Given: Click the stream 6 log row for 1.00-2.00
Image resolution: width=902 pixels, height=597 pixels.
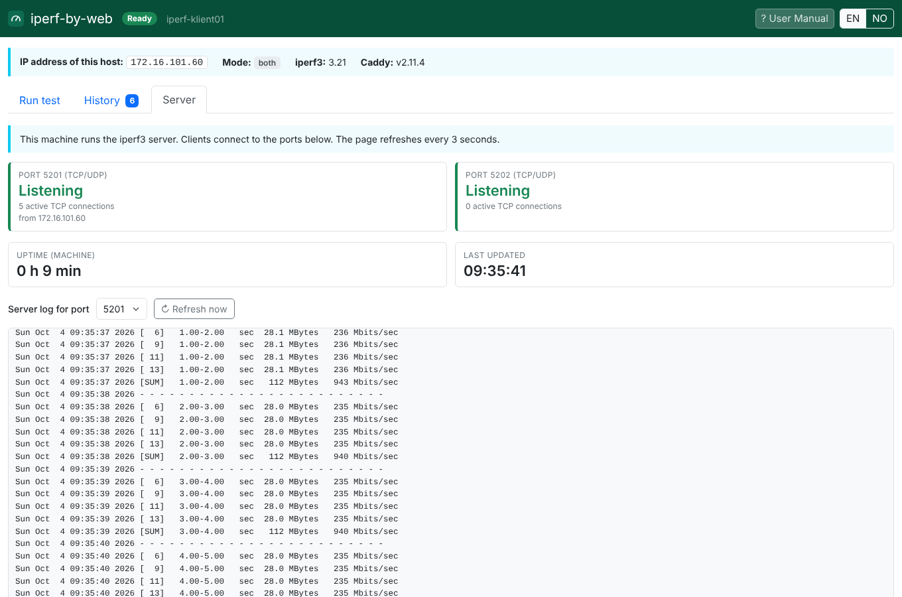Looking at the screenshot, I should [x=207, y=332].
